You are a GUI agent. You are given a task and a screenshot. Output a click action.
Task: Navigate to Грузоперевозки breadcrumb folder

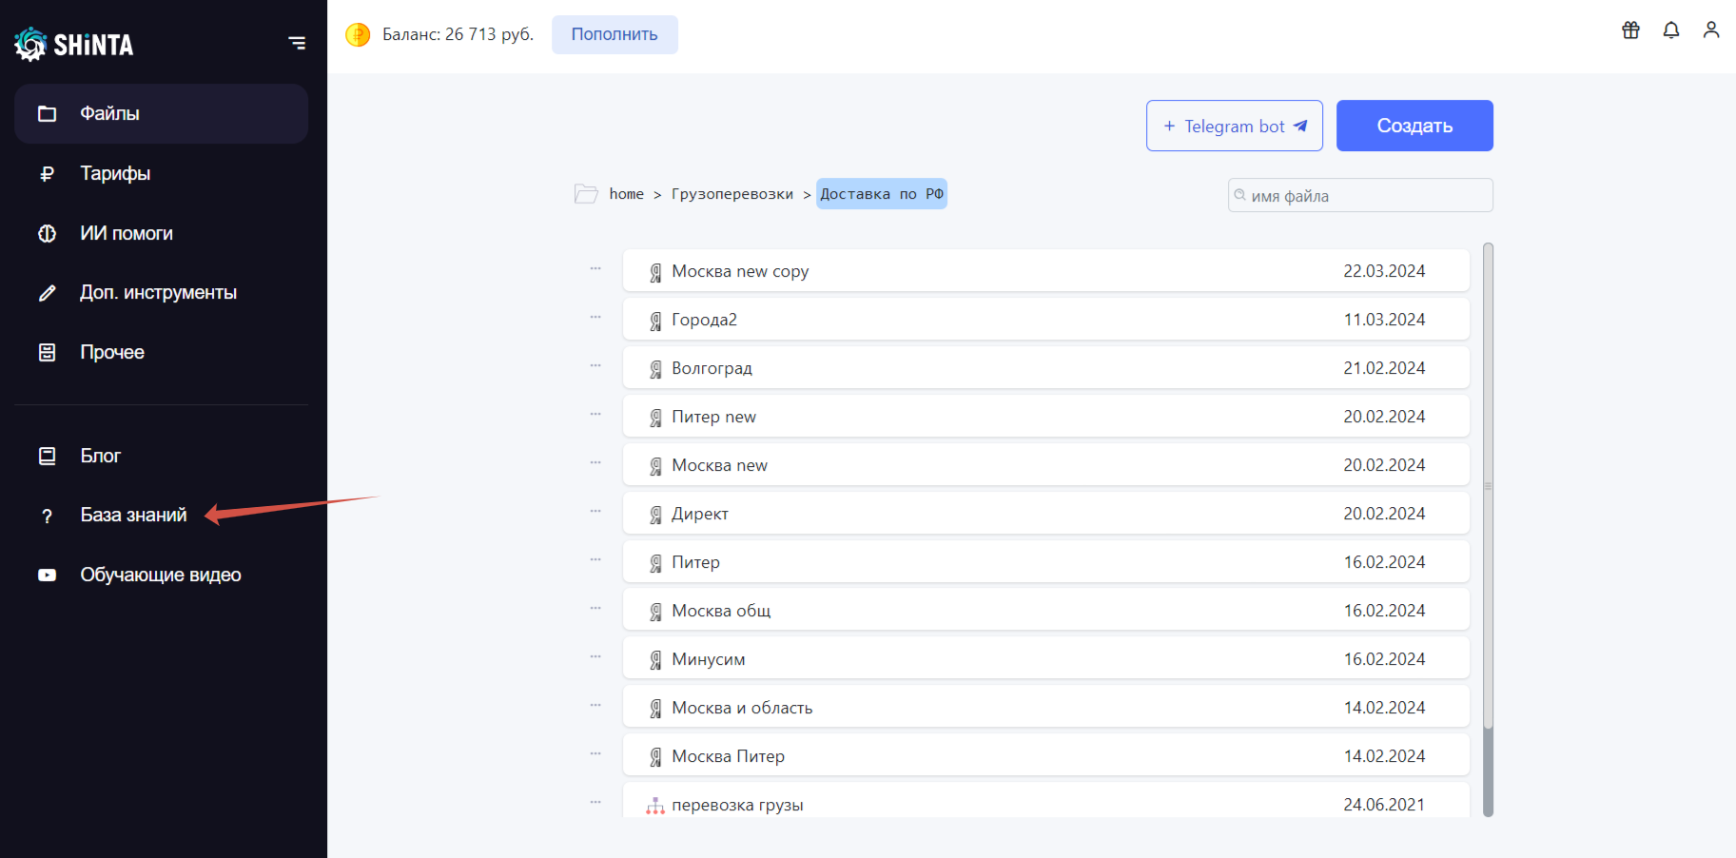pos(732,194)
